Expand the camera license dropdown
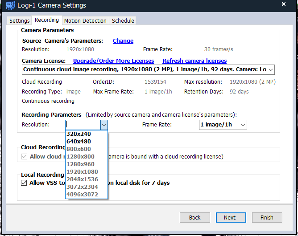298x236 pixels. (x=270, y=69)
